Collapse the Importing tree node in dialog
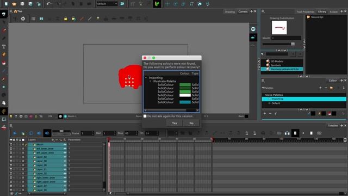 tap(146, 78)
